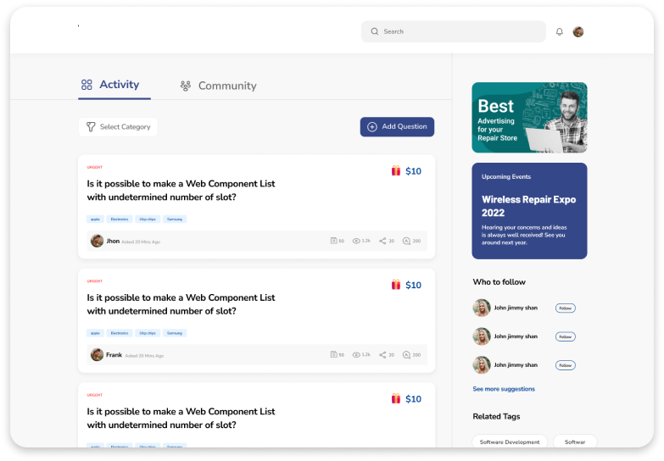The width and height of the screenshot is (664, 461).
Task: Open the user profile avatar in header
Action: pyautogui.click(x=578, y=32)
